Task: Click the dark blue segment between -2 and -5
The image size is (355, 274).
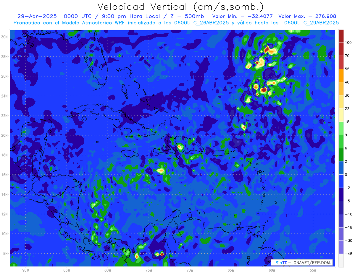Action: coord(341,194)
